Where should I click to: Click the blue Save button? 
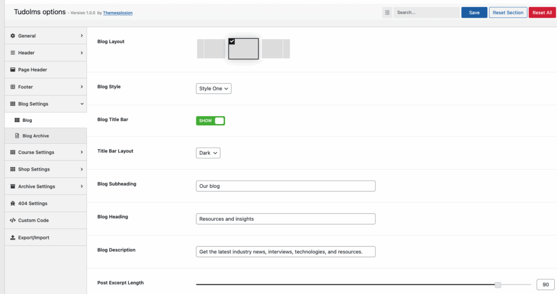(474, 12)
